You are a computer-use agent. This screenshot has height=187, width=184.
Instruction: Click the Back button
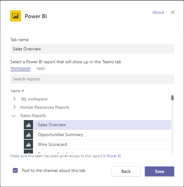[x=126, y=171]
